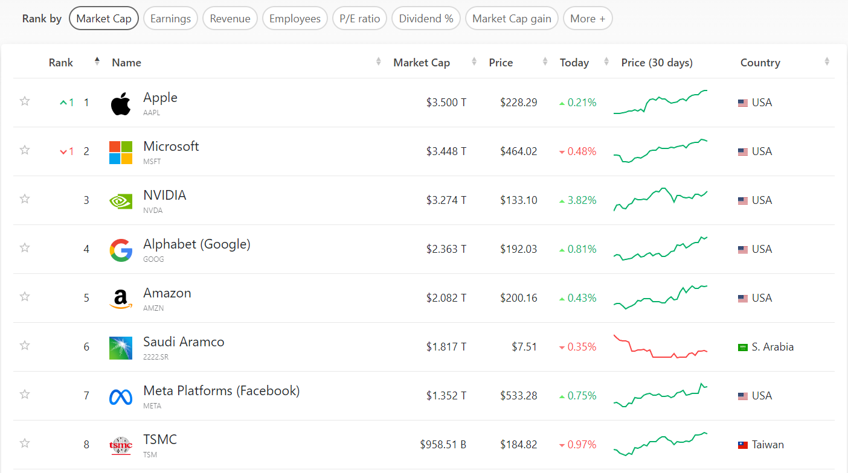The image size is (848, 473).
Task: Click Microsoft's $464.02 price
Action: pyautogui.click(x=519, y=152)
